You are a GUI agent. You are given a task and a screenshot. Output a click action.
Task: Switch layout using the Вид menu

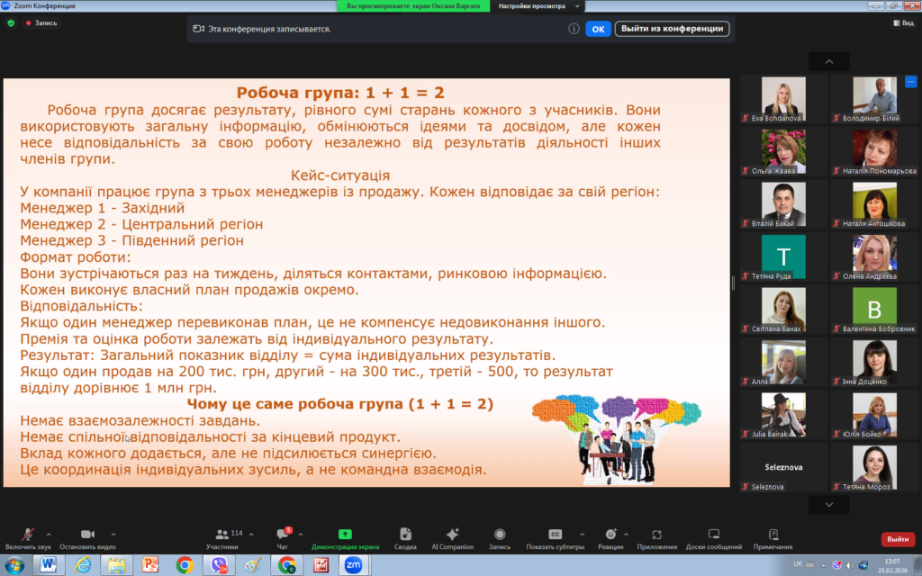point(902,23)
